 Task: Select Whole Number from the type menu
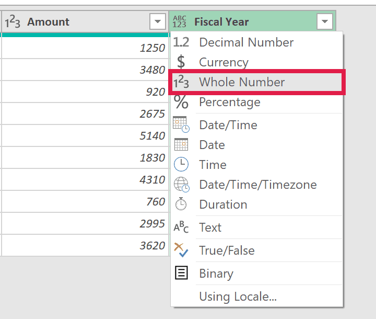(x=256, y=82)
